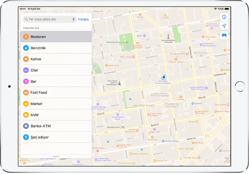Tap the Wi-Fi status icon
This screenshot has width=249, height=174.
(215, 9)
